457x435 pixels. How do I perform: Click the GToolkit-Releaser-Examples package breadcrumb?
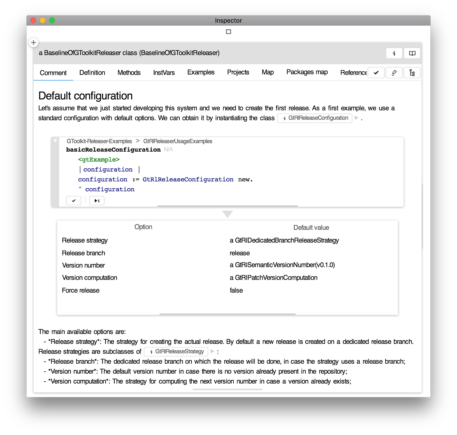coord(99,141)
